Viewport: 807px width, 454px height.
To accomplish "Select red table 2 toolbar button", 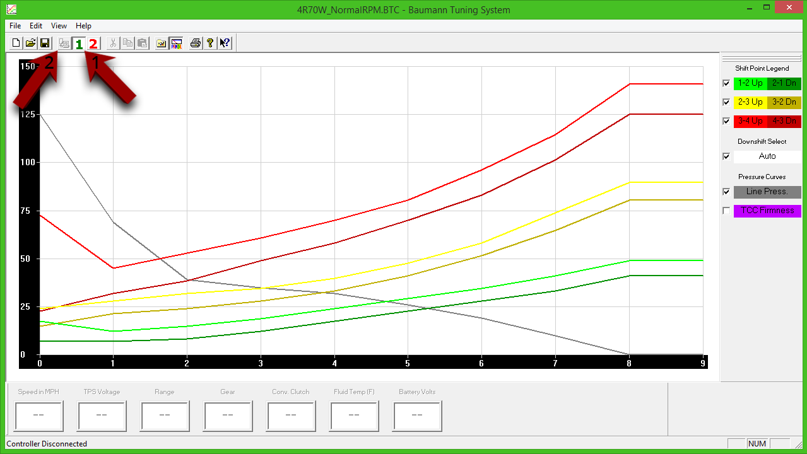I will 93,44.
